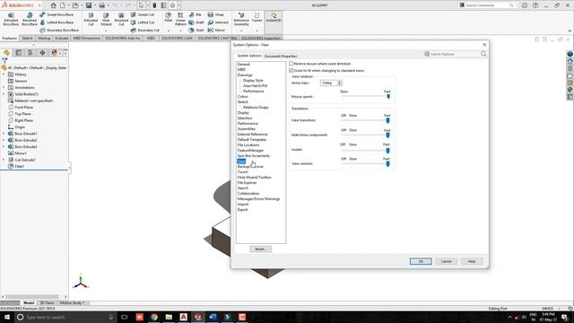
Task: Click OK in System Options dialog
Action: (421, 261)
